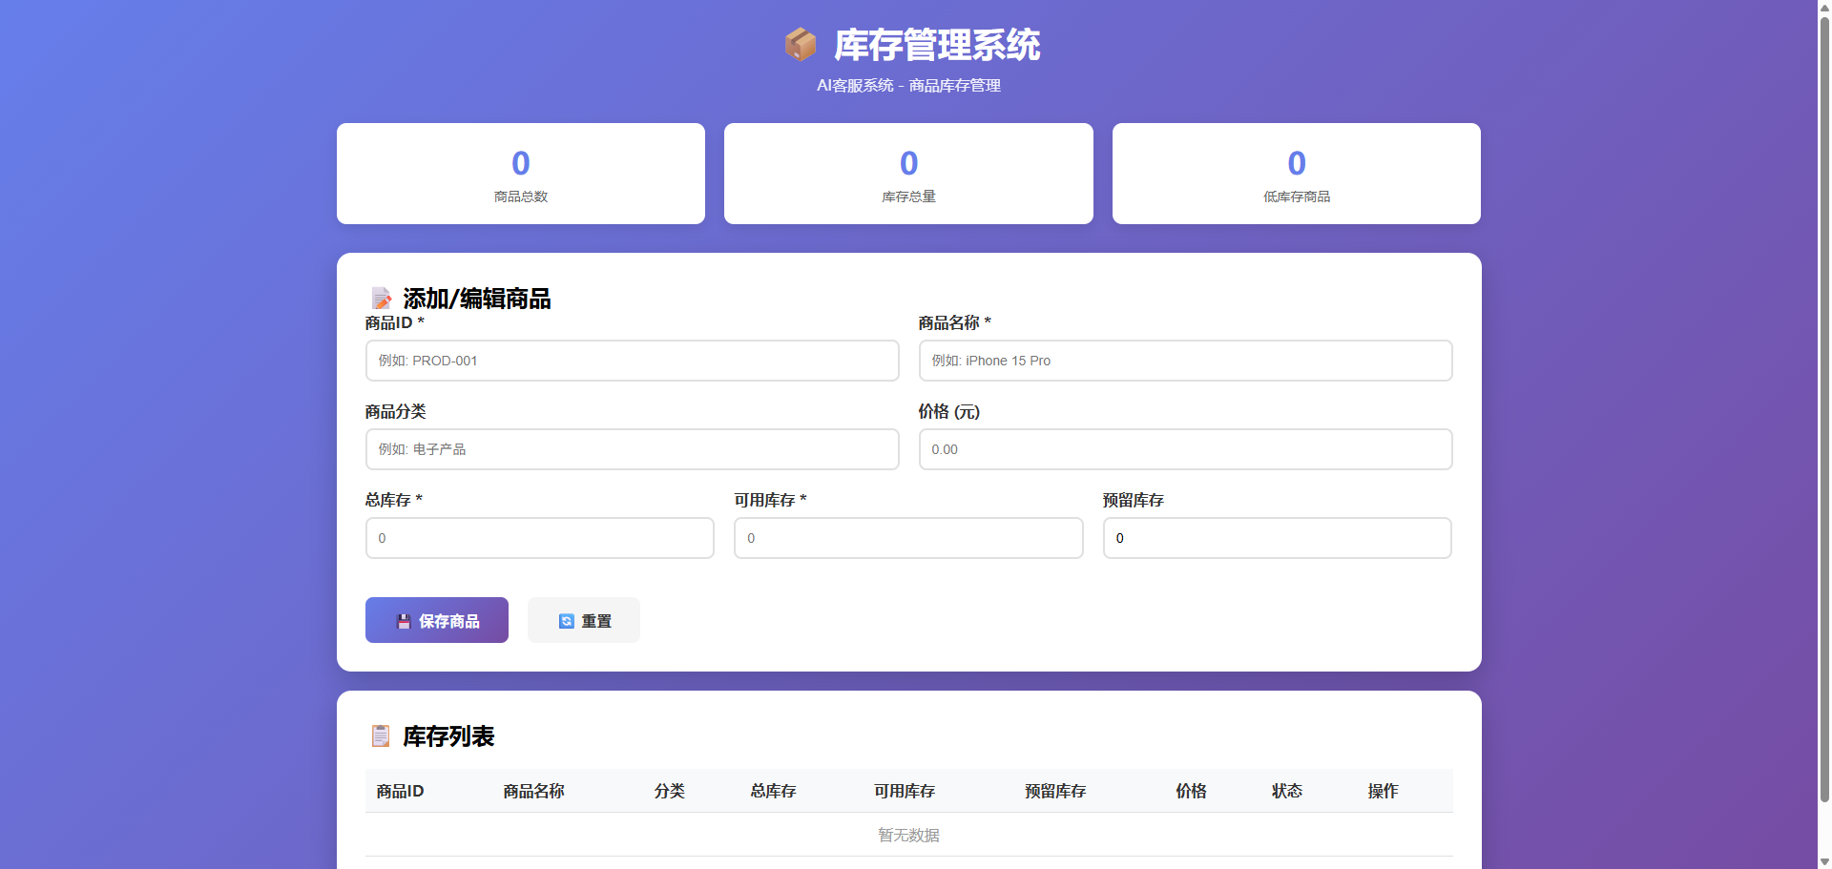1832x869 pixels.
Task: Select the 商品总数 statistics card
Action: point(520,174)
